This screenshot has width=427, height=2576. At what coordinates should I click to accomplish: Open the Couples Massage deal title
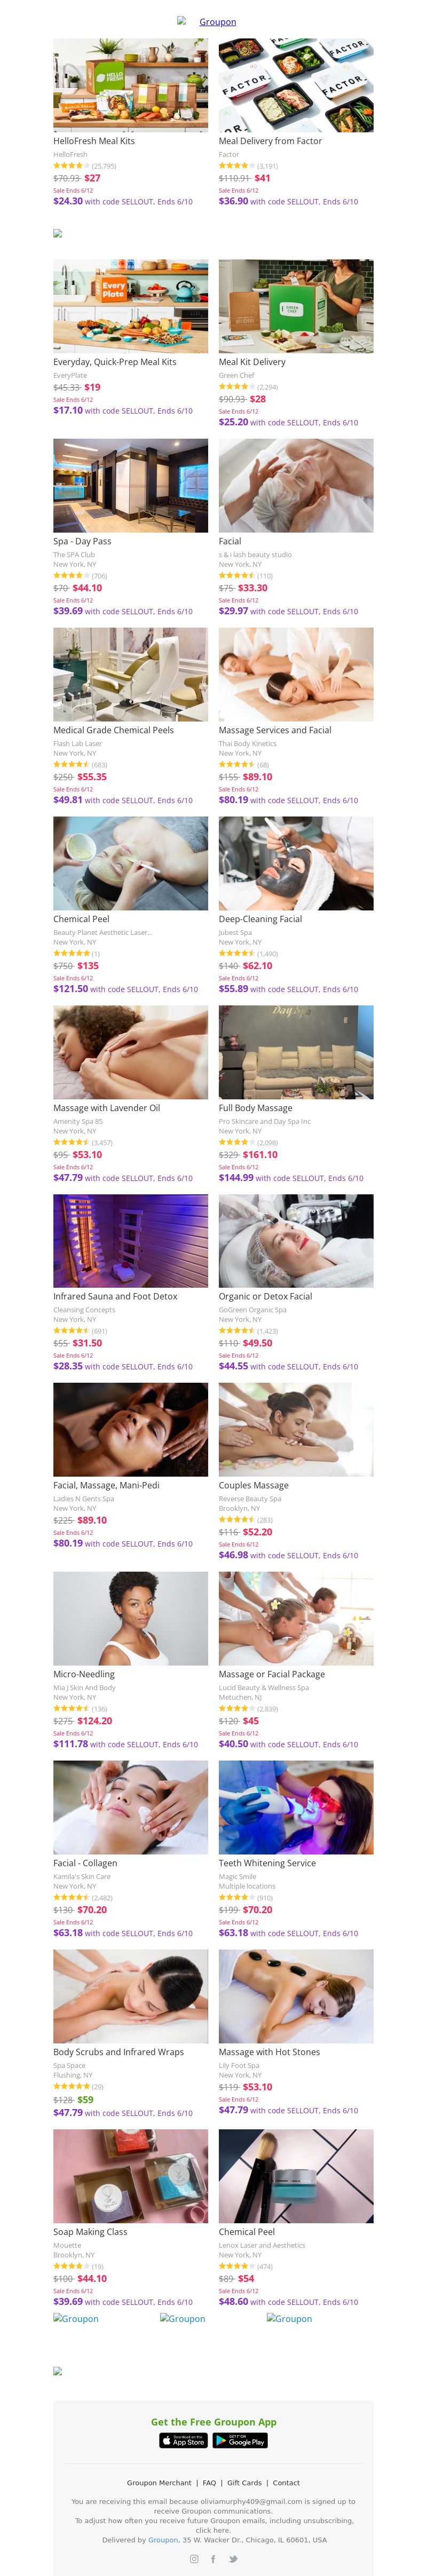[x=254, y=1485]
